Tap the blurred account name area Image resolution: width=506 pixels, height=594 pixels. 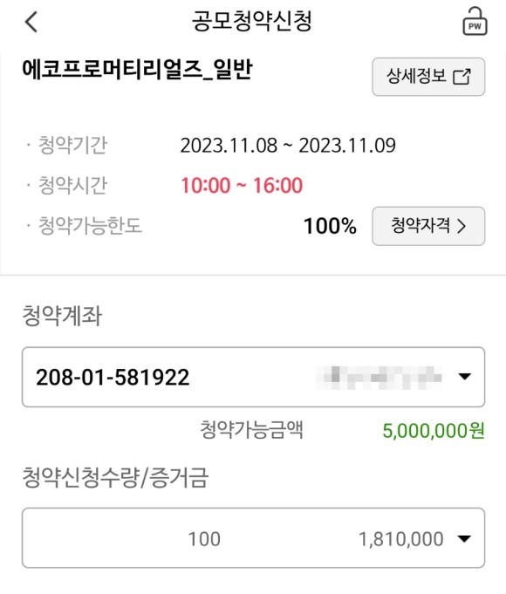379,378
